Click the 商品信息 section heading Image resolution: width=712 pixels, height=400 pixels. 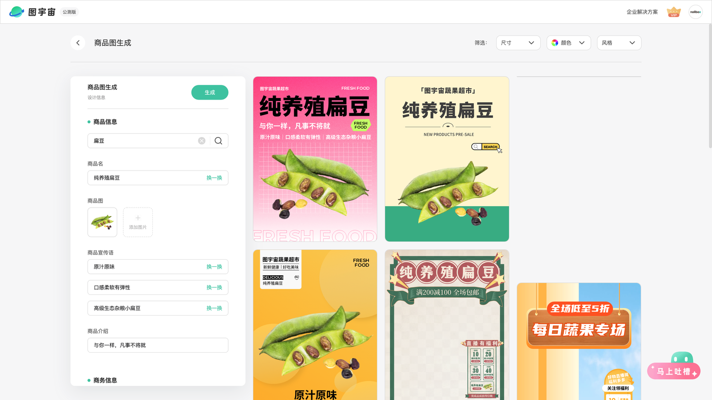coord(105,122)
